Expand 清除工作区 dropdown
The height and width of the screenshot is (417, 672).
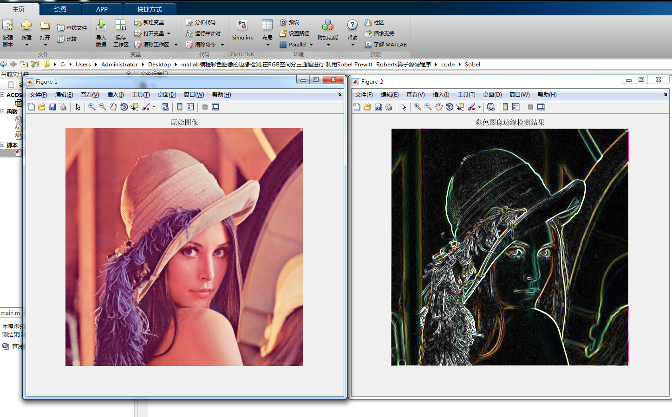pyautogui.click(x=176, y=45)
